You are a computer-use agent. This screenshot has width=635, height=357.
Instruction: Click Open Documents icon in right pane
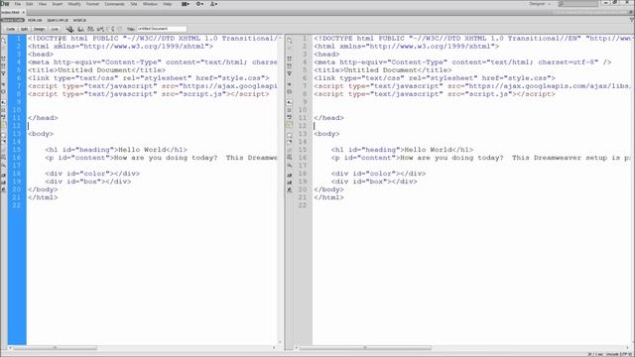(x=289, y=41)
